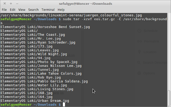Click the juergen_colourful_stones.jpg path line
171x107 pixels.
(x=71, y=15)
